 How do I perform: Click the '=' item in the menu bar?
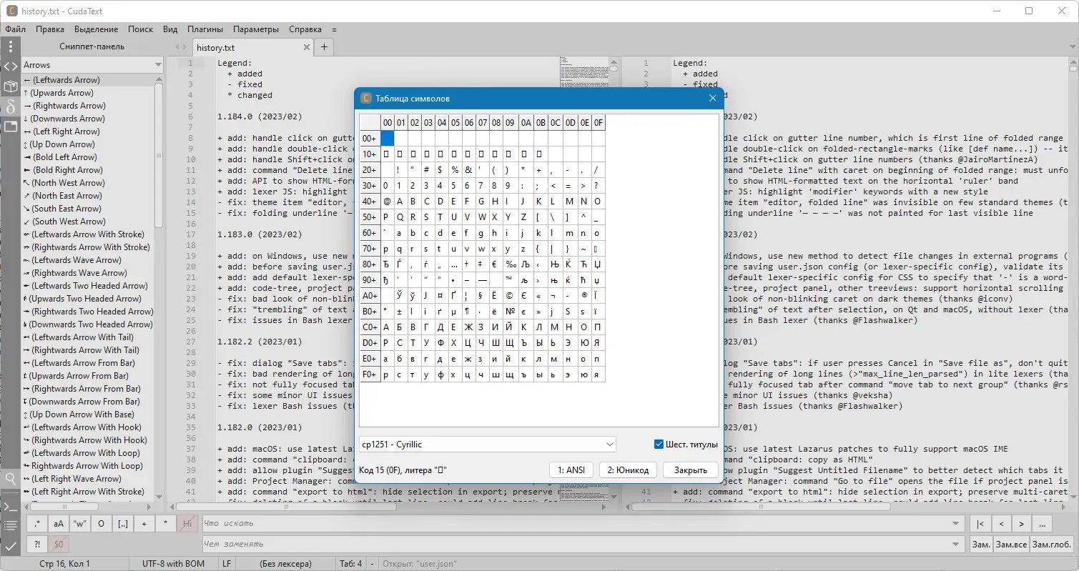334,29
